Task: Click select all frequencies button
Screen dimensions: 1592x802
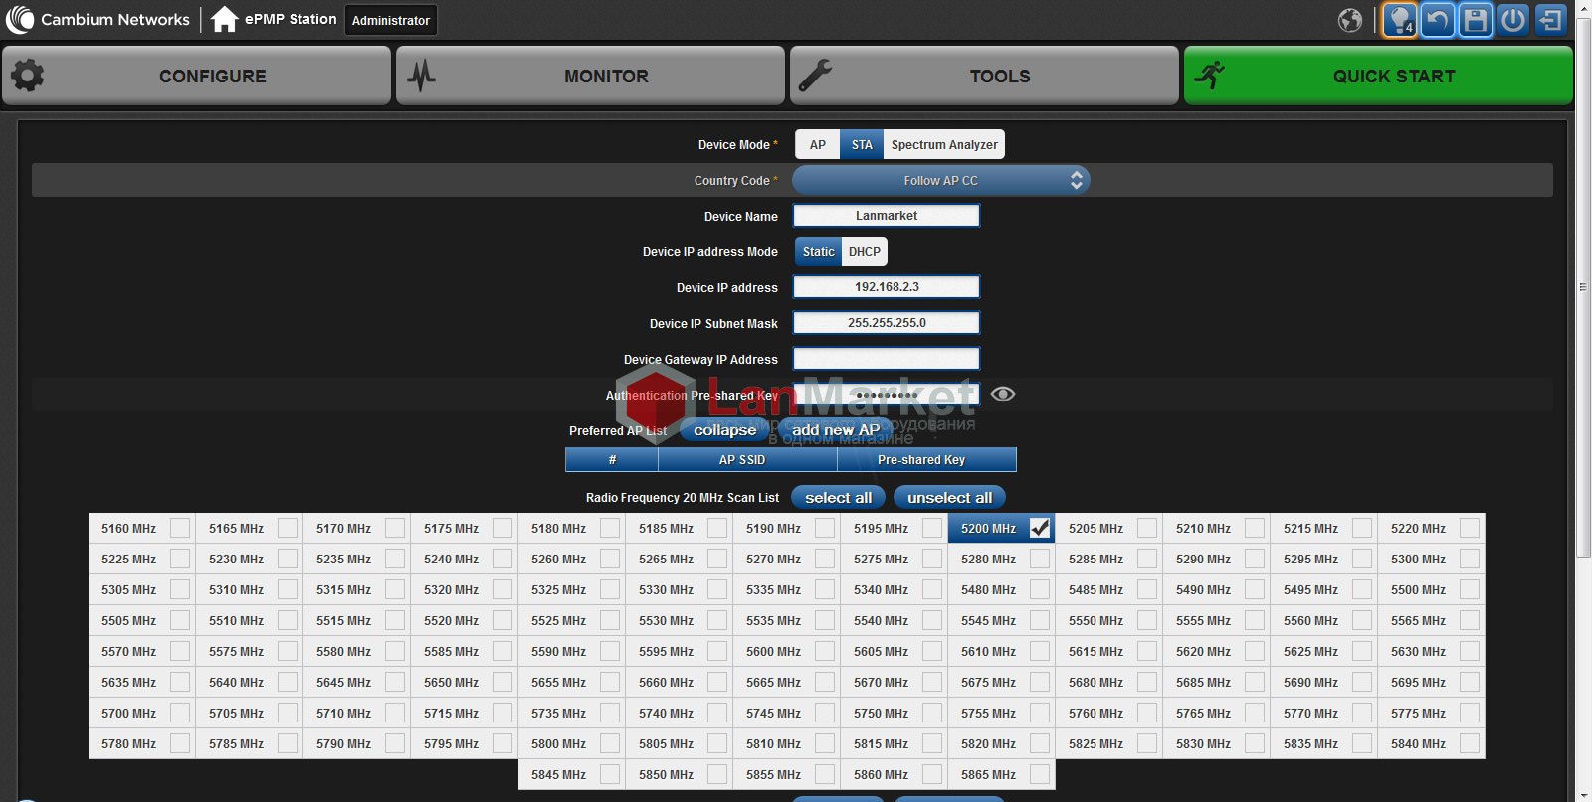Action: point(838,498)
